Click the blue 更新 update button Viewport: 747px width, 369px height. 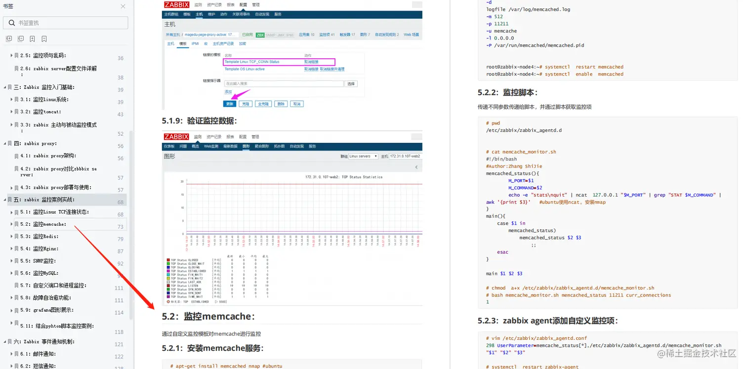[x=229, y=104]
